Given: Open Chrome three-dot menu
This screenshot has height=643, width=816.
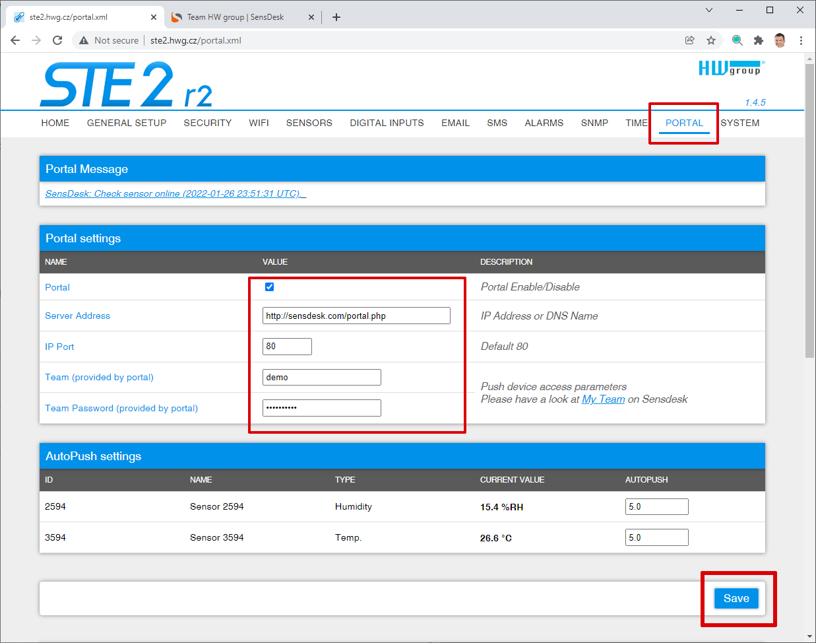Looking at the screenshot, I should click(x=801, y=40).
